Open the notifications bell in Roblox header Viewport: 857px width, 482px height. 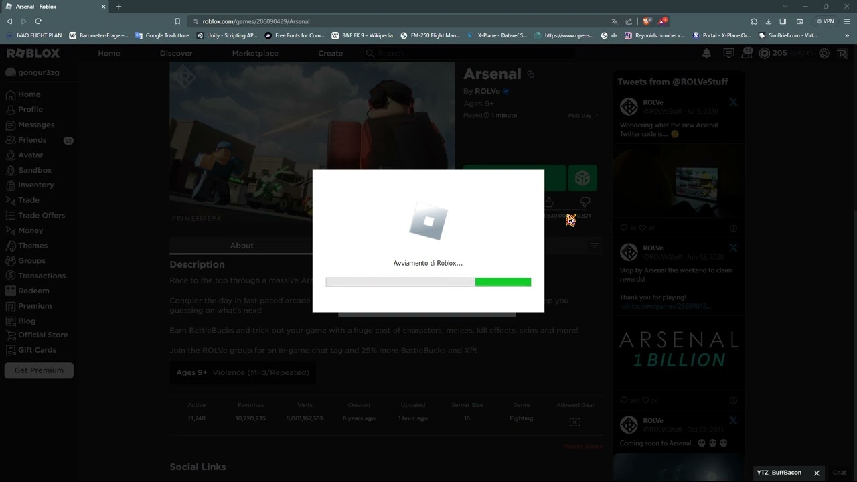pos(706,53)
